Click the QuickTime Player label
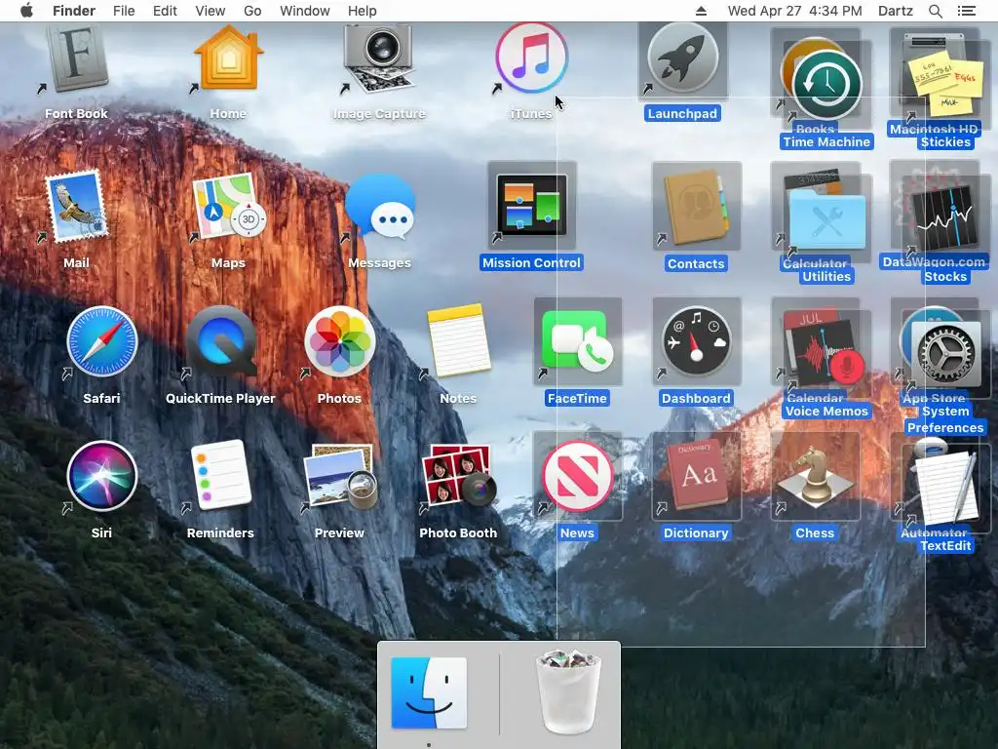This screenshot has height=749, width=998. [221, 398]
